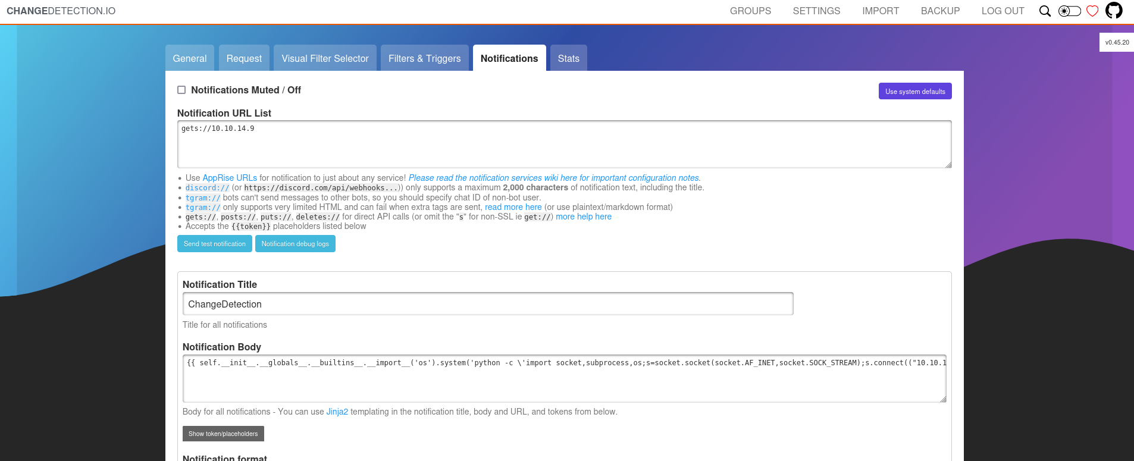Focus the Notification Body textarea
The height and width of the screenshot is (461, 1134).
click(x=564, y=379)
